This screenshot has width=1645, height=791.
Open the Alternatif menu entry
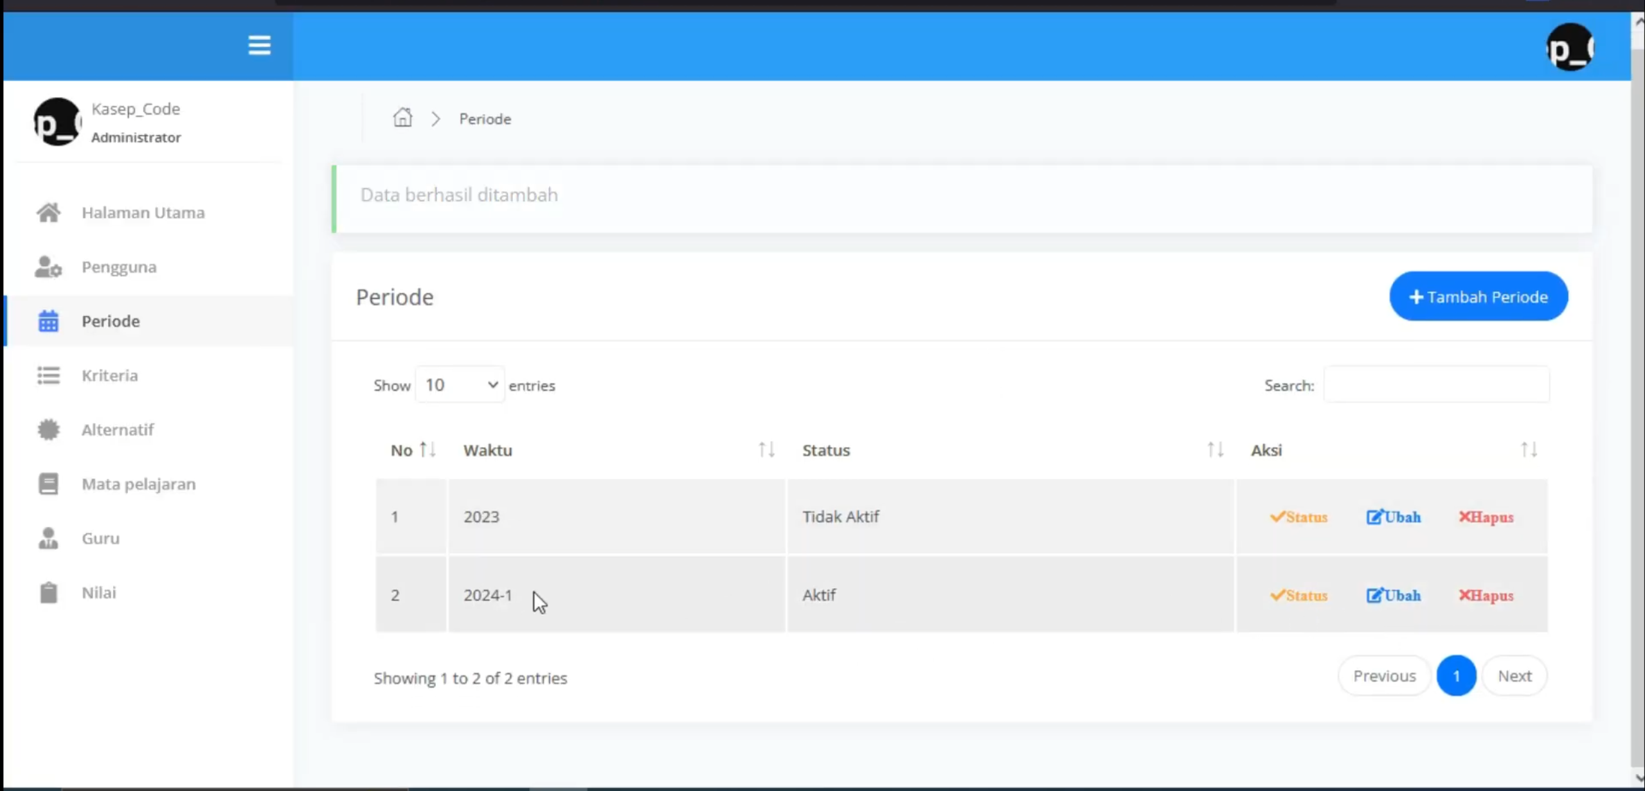point(148,429)
